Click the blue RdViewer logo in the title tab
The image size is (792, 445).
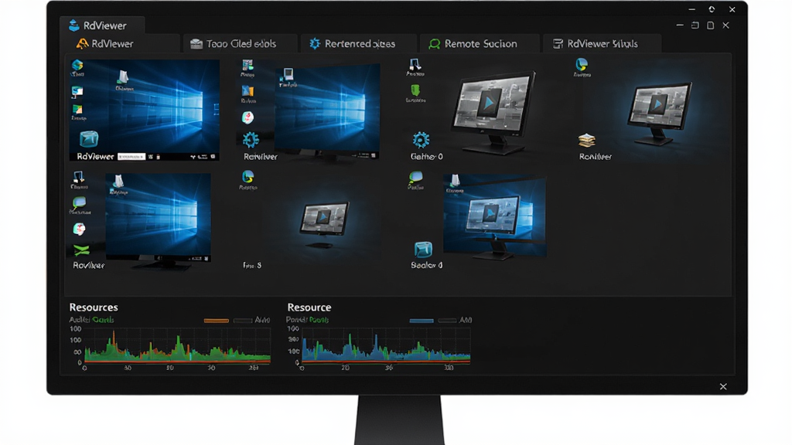point(74,25)
